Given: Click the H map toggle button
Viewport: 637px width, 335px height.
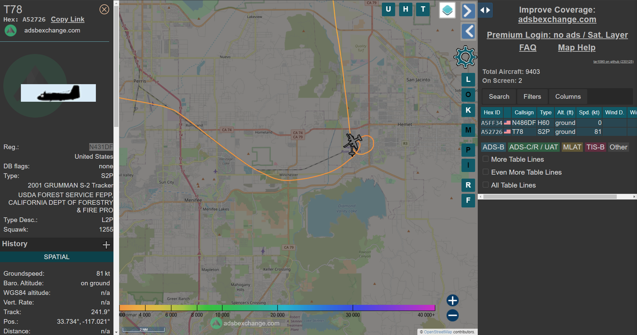Looking at the screenshot, I should [405, 9].
